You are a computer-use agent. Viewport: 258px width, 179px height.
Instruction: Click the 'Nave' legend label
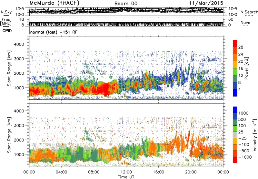coord(245,22)
